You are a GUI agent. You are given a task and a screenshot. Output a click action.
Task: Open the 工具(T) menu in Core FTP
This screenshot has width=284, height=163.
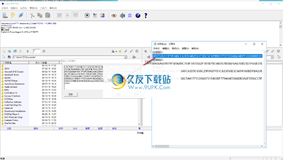[x=44, y=8]
